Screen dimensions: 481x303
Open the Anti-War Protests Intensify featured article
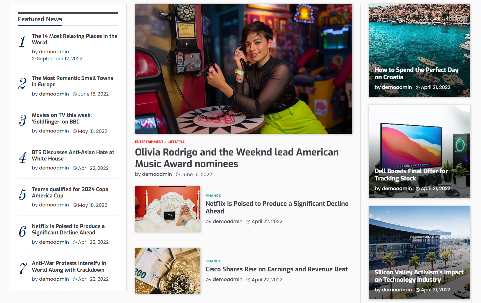(69, 266)
